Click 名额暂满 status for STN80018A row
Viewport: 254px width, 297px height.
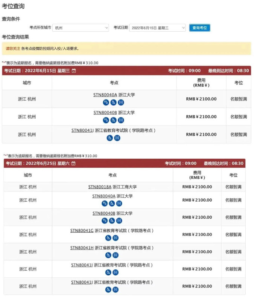coord(233,187)
